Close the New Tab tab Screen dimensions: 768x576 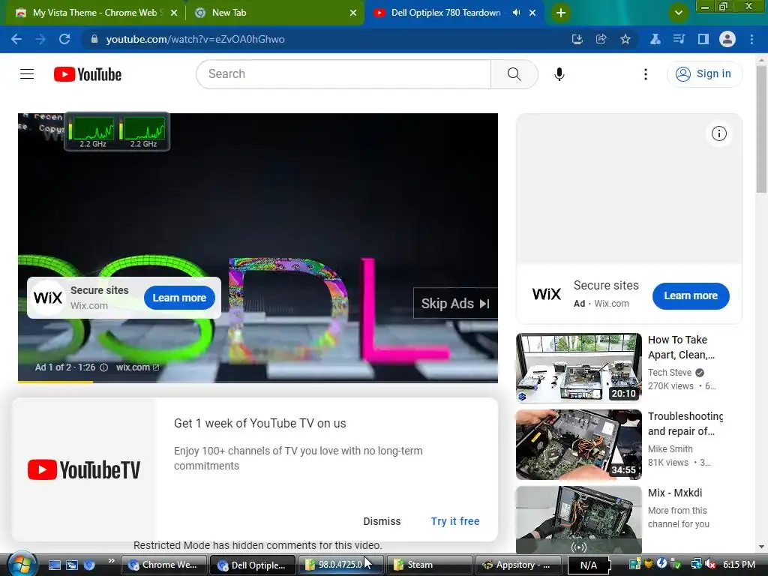click(x=353, y=13)
